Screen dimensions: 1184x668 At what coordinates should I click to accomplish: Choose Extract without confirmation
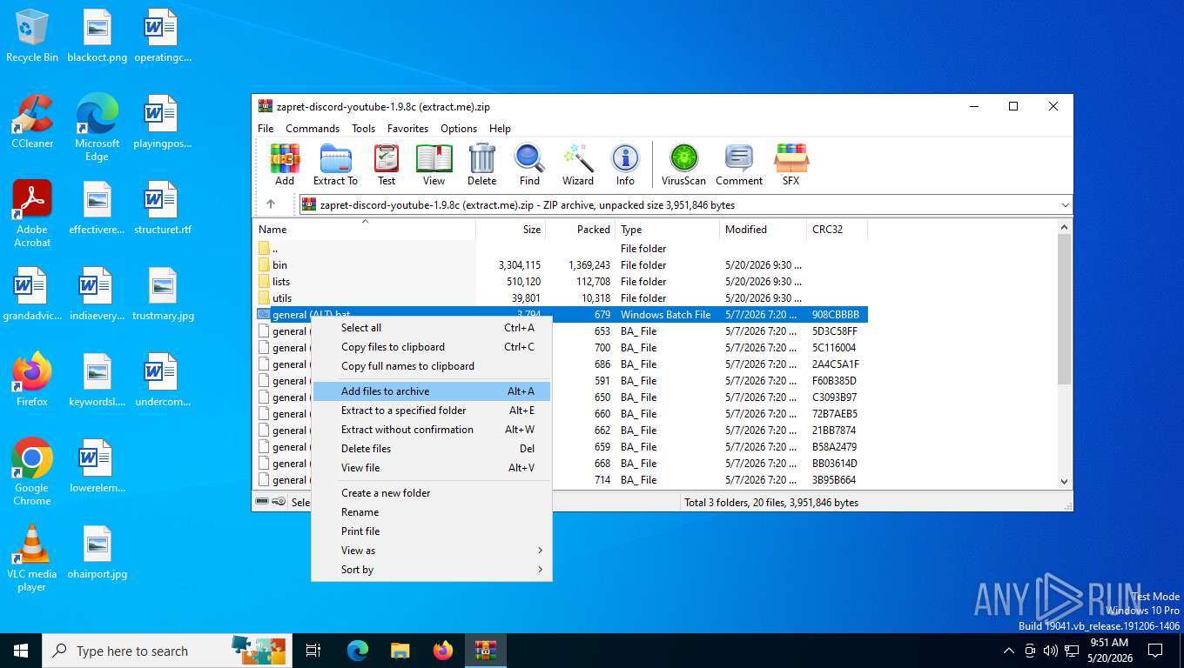[x=432, y=430]
